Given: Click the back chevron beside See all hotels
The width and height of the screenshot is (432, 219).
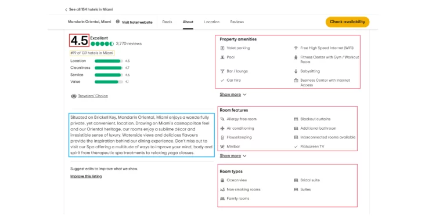Looking at the screenshot, I should (66, 10).
